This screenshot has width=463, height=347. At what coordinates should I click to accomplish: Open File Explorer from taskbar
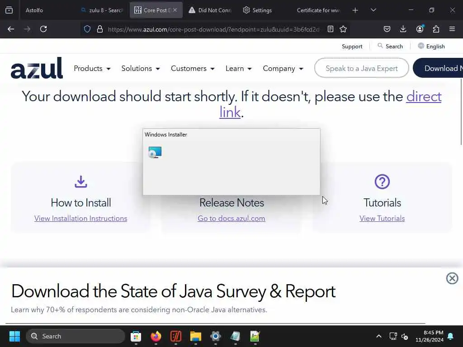coord(195,336)
